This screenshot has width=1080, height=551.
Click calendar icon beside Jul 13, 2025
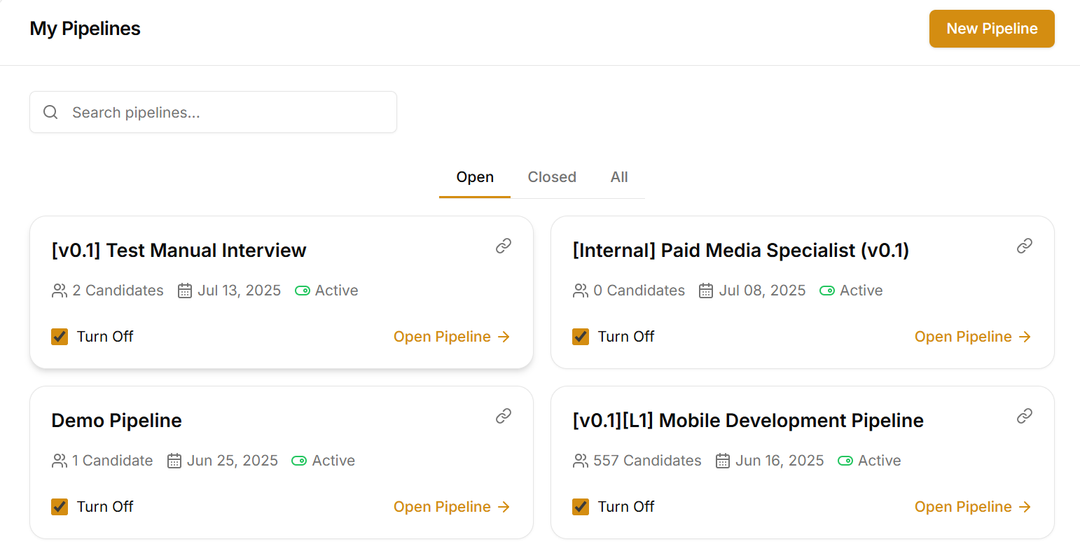[x=185, y=291]
